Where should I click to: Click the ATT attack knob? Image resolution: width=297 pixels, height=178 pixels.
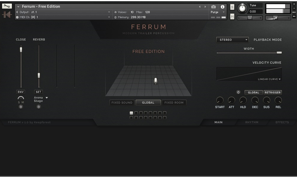tap(231, 100)
